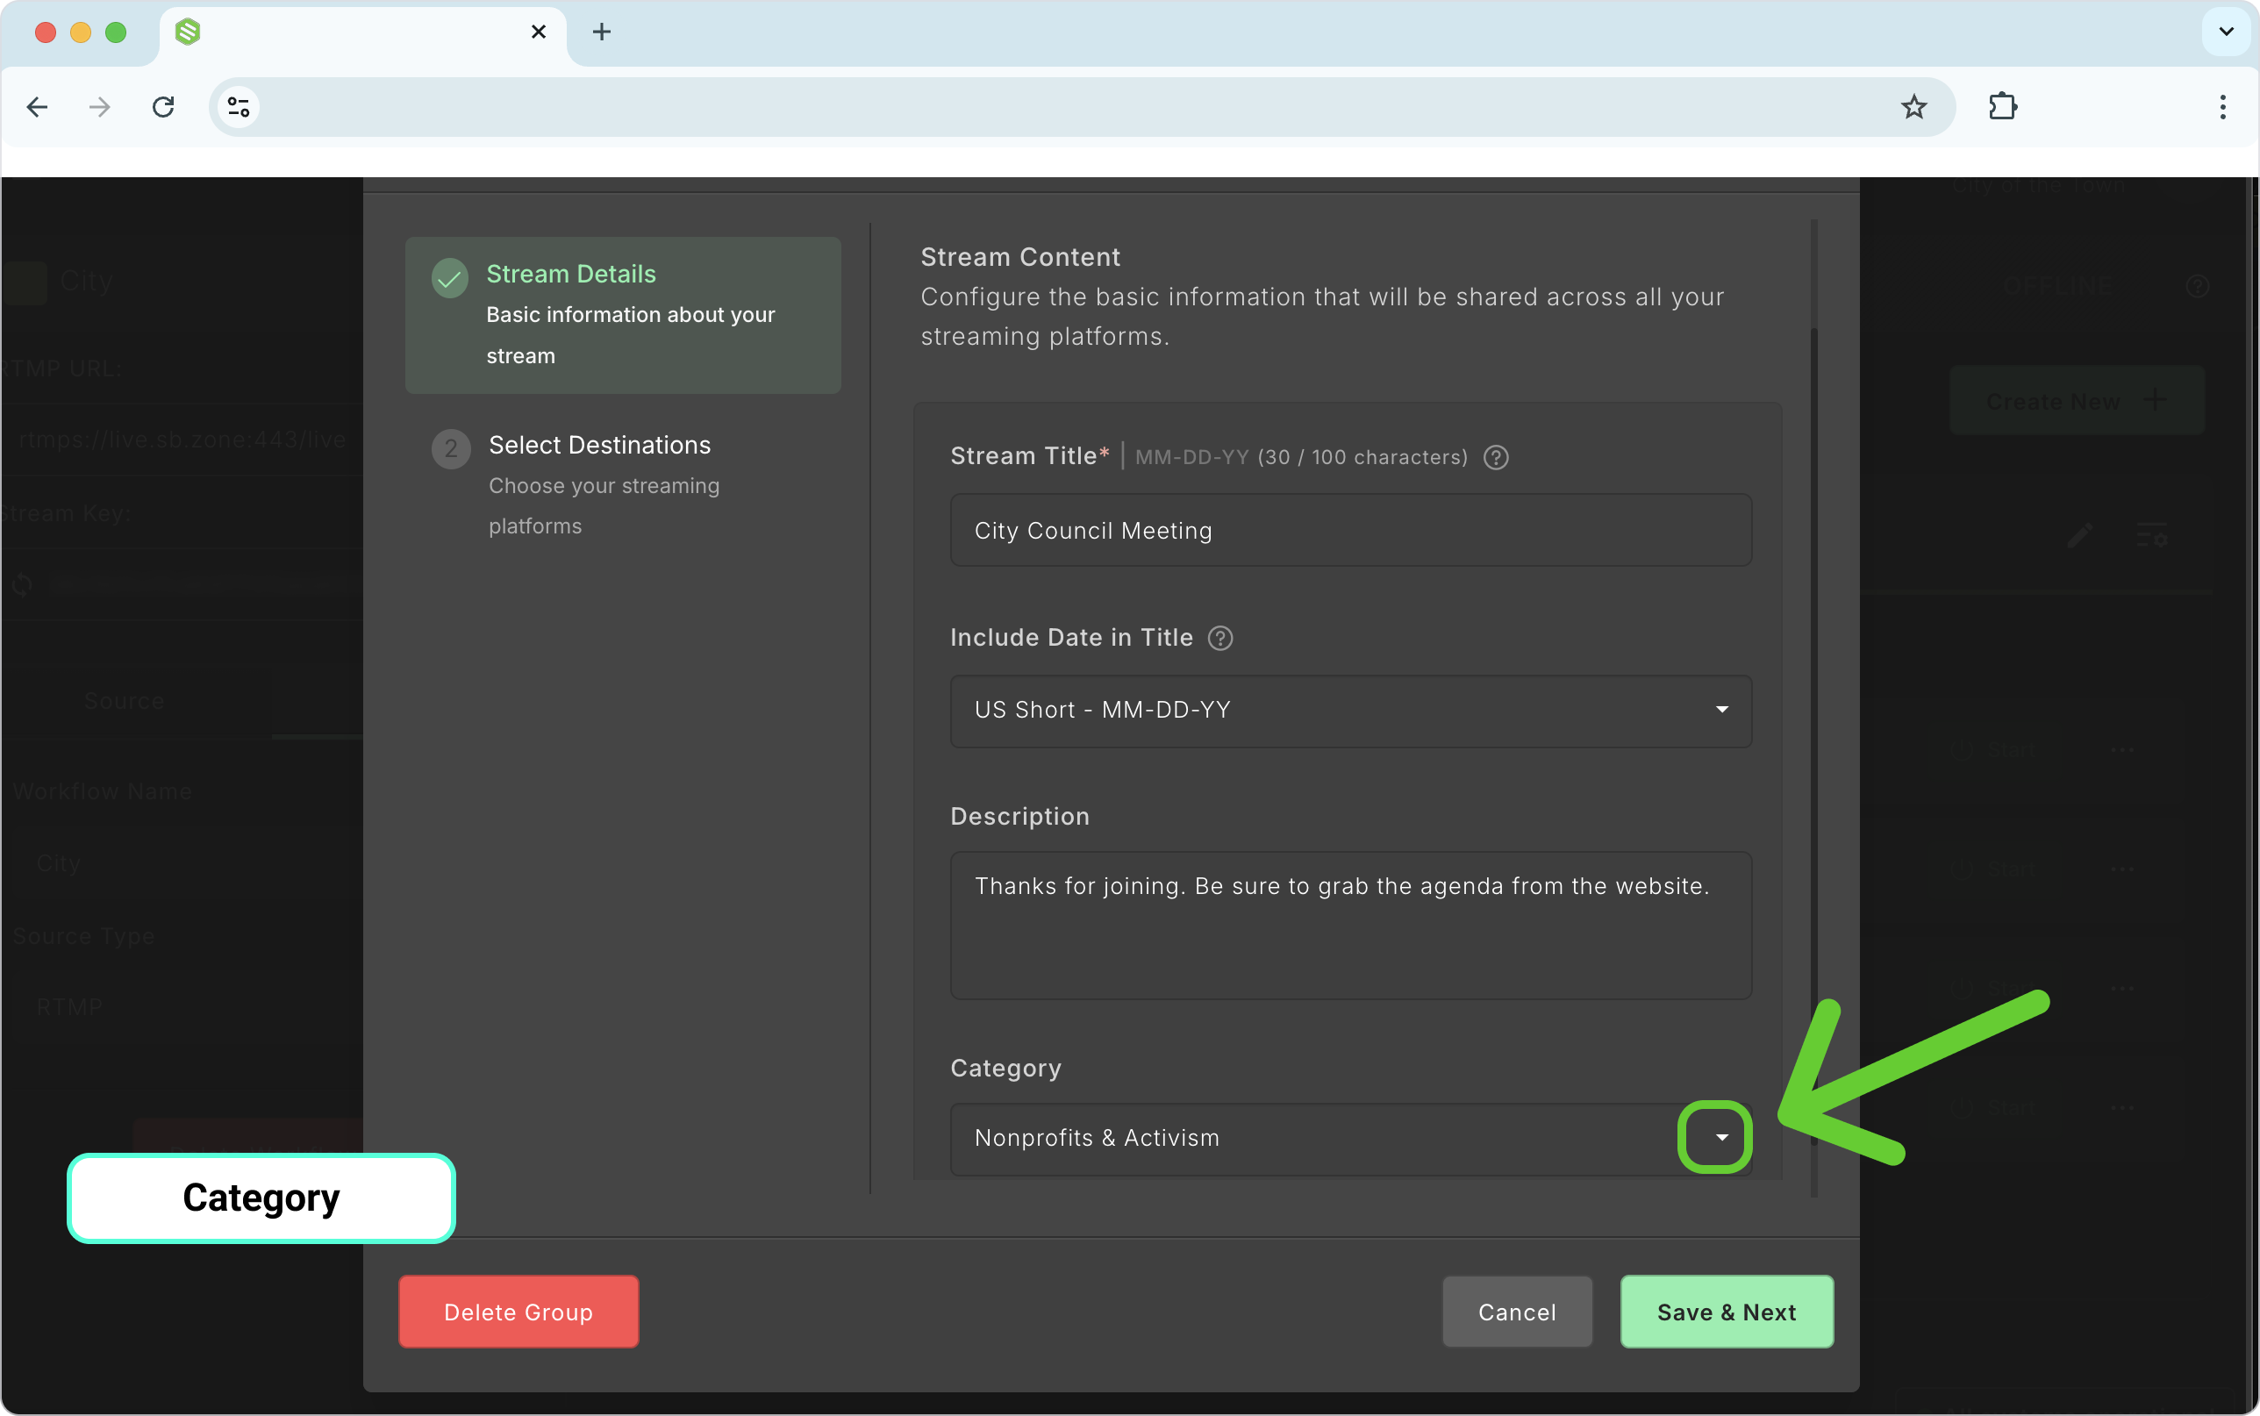This screenshot has width=2260, height=1416.
Task: Click the 'MM-DD-YY (30 / 100 characters)' hint
Action: [1300, 457]
